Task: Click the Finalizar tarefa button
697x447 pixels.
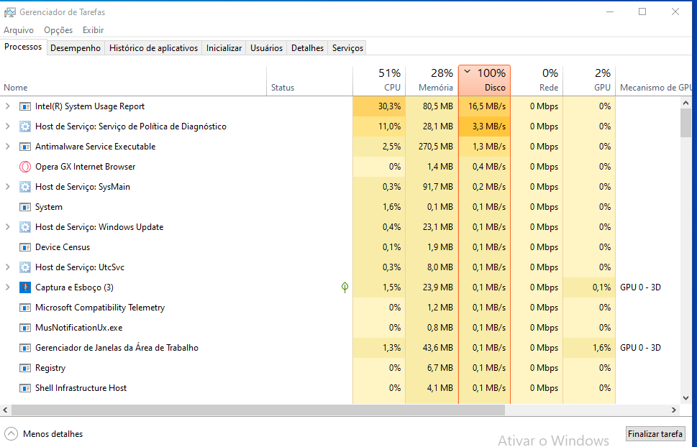Action: click(655, 433)
